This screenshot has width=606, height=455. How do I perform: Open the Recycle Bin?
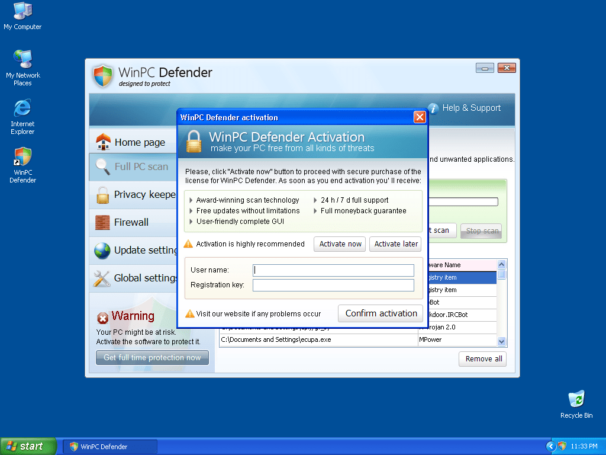(x=576, y=400)
